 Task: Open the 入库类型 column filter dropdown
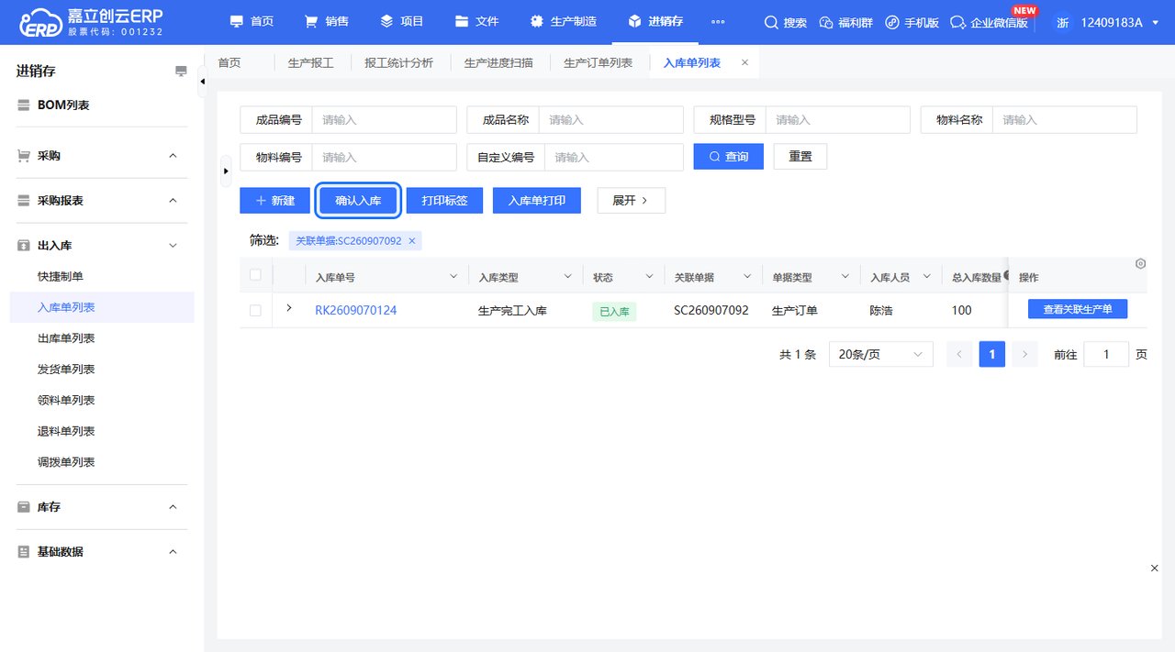point(568,277)
